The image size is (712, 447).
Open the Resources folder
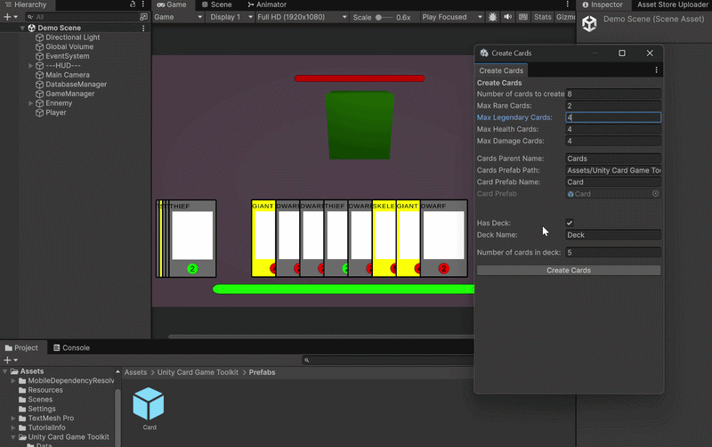pos(41,390)
